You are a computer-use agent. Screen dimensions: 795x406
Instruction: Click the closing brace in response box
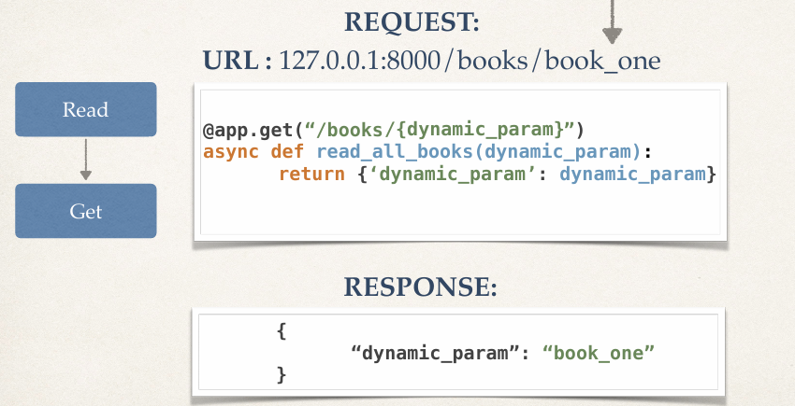point(282,374)
